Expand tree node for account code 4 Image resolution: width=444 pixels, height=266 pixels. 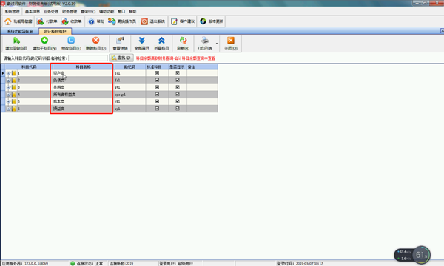[8, 95]
